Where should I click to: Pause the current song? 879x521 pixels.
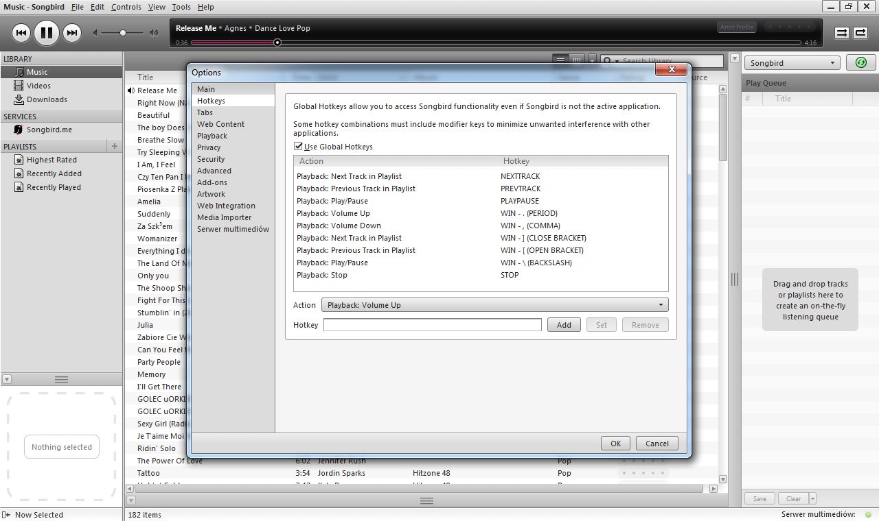click(47, 32)
